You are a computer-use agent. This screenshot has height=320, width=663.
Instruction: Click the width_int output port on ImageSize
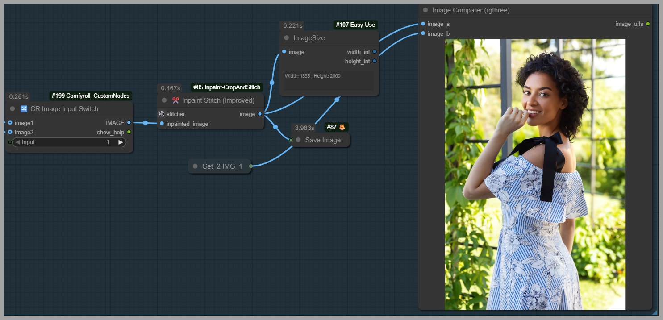pos(375,52)
